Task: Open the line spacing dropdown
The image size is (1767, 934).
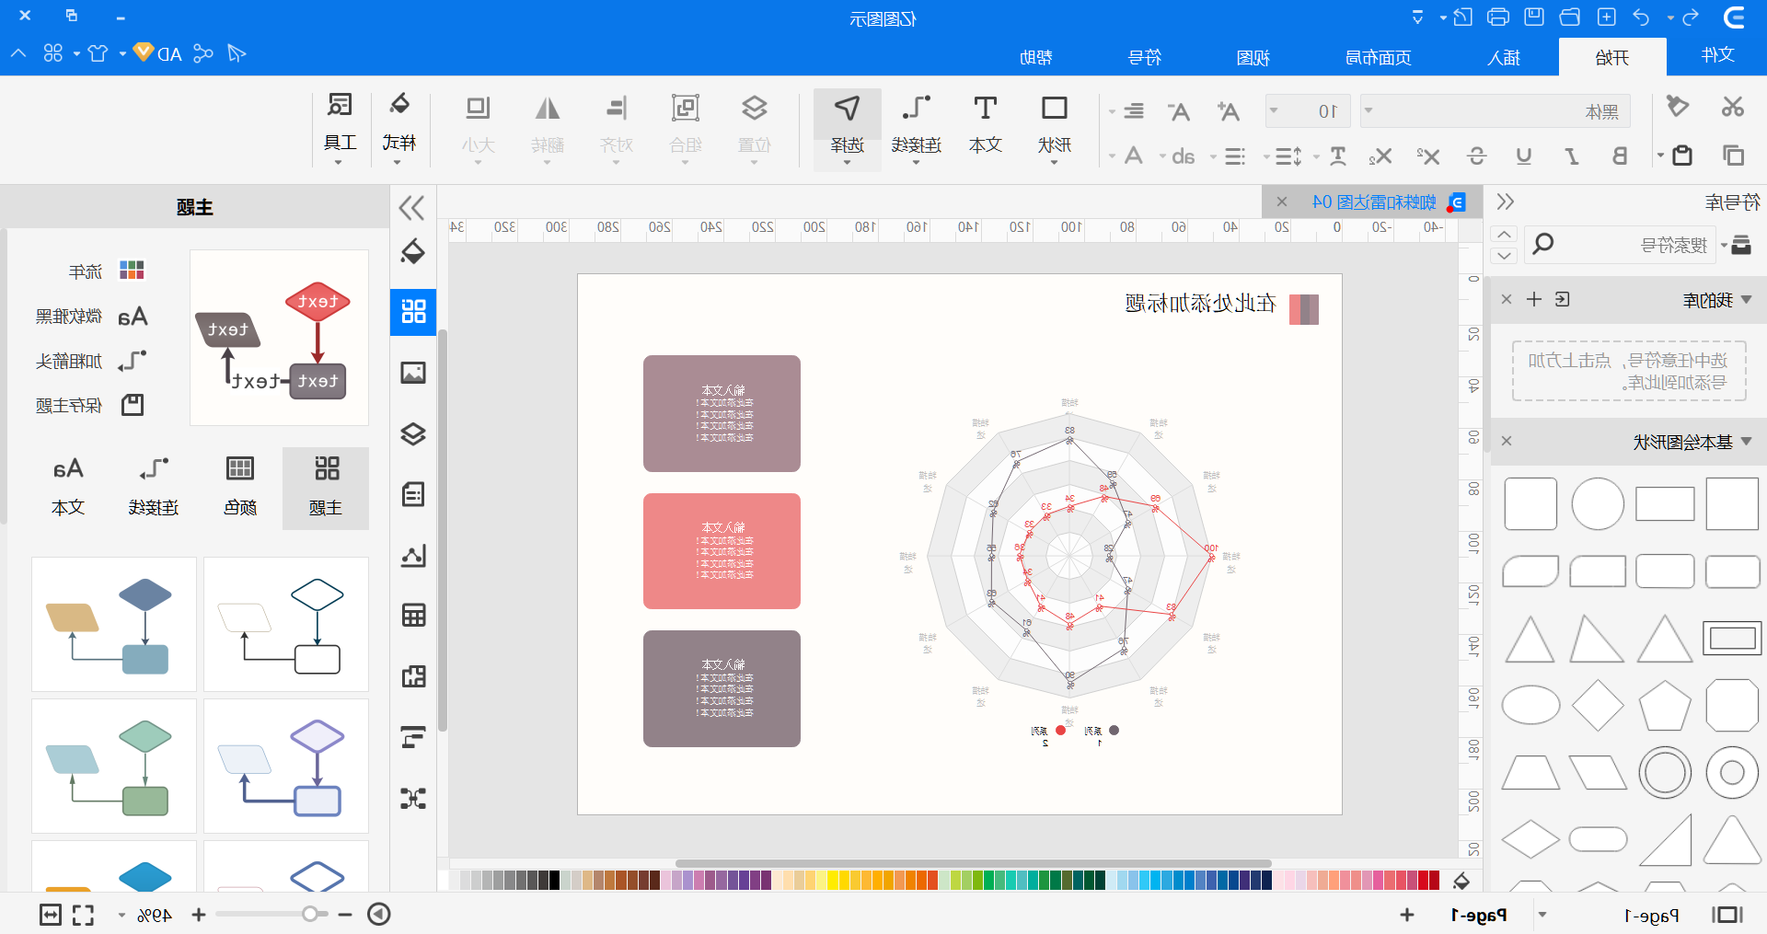Action: pyautogui.click(x=1266, y=156)
